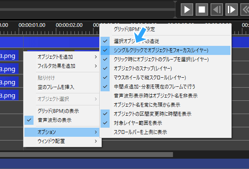Enable 音声波形表示時はオブジェクト名を非表示

coord(155,95)
